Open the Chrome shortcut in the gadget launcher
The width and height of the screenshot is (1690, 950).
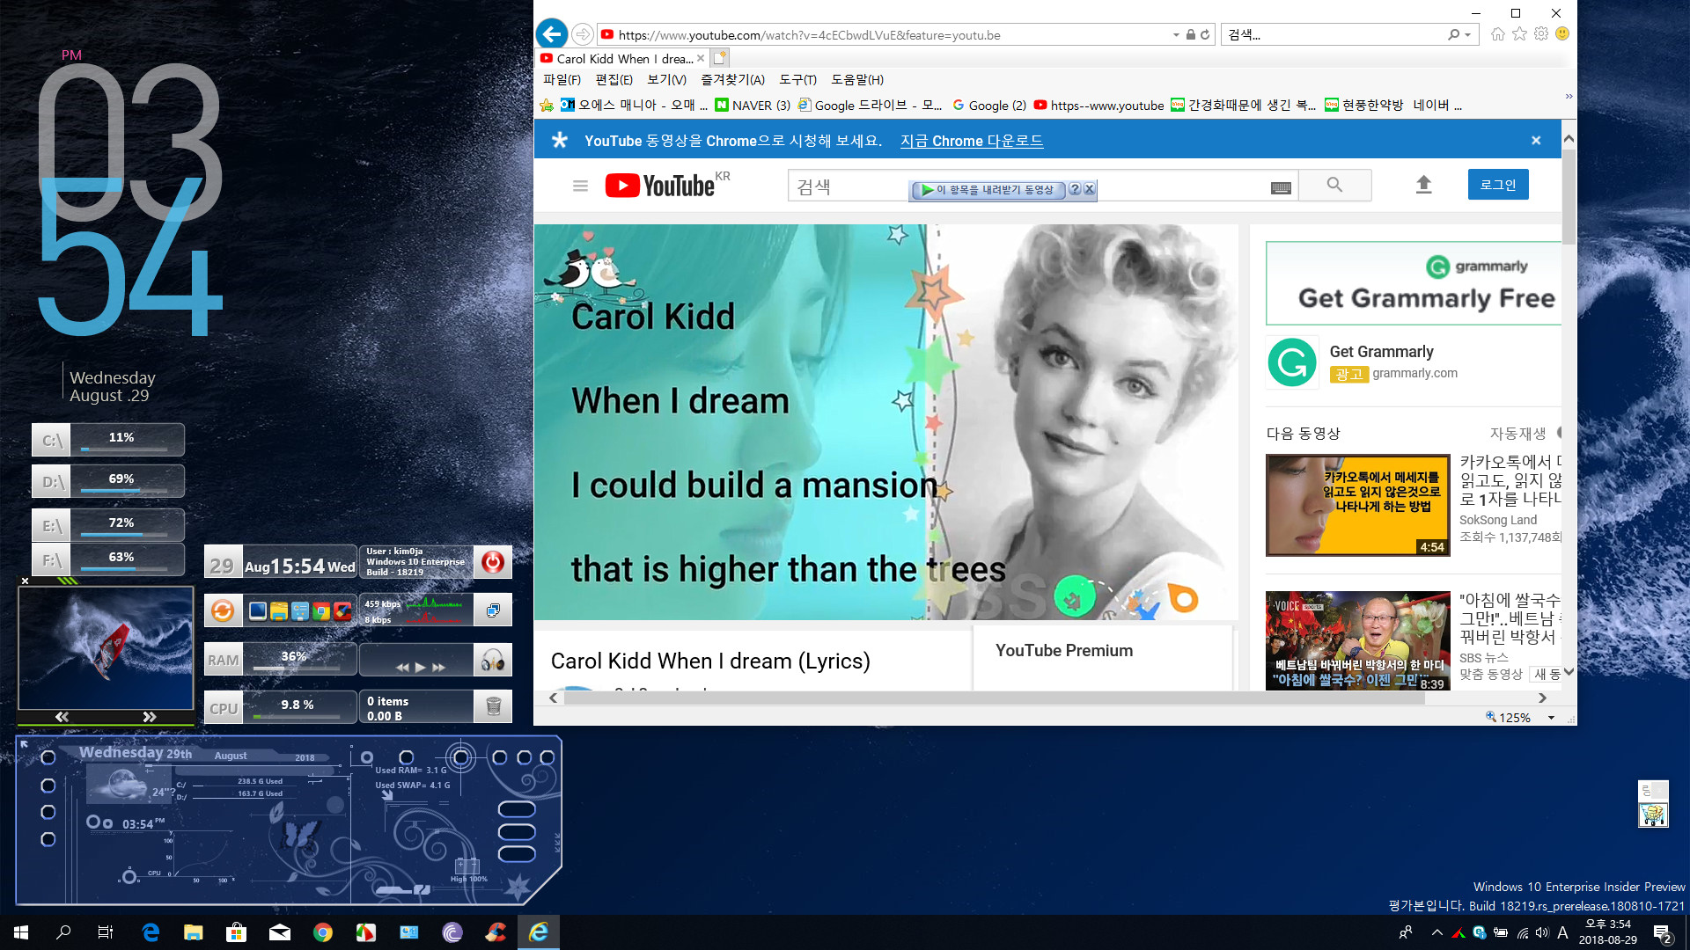point(321,611)
